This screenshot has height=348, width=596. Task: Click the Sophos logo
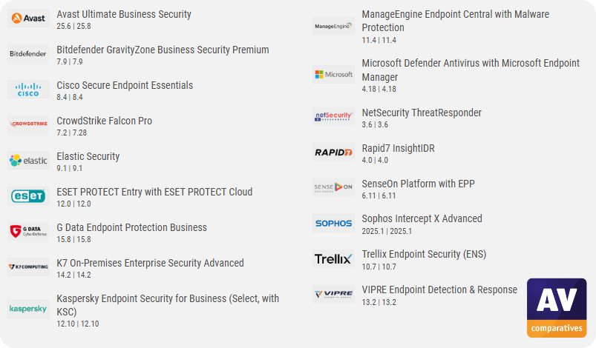point(333,223)
